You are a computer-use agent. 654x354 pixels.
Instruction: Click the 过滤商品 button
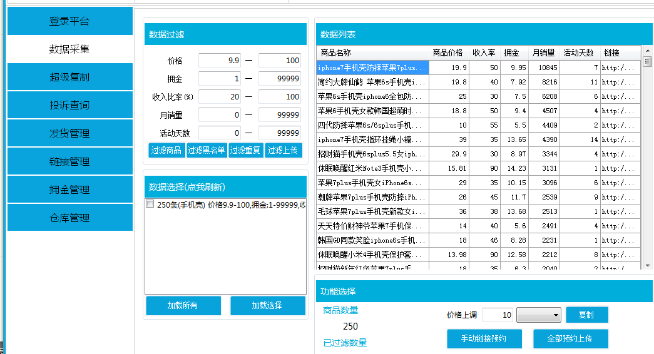pyautogui.click(x=166, y=150)
